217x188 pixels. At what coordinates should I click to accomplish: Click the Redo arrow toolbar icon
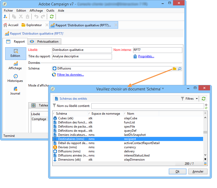tap(43, 17)
